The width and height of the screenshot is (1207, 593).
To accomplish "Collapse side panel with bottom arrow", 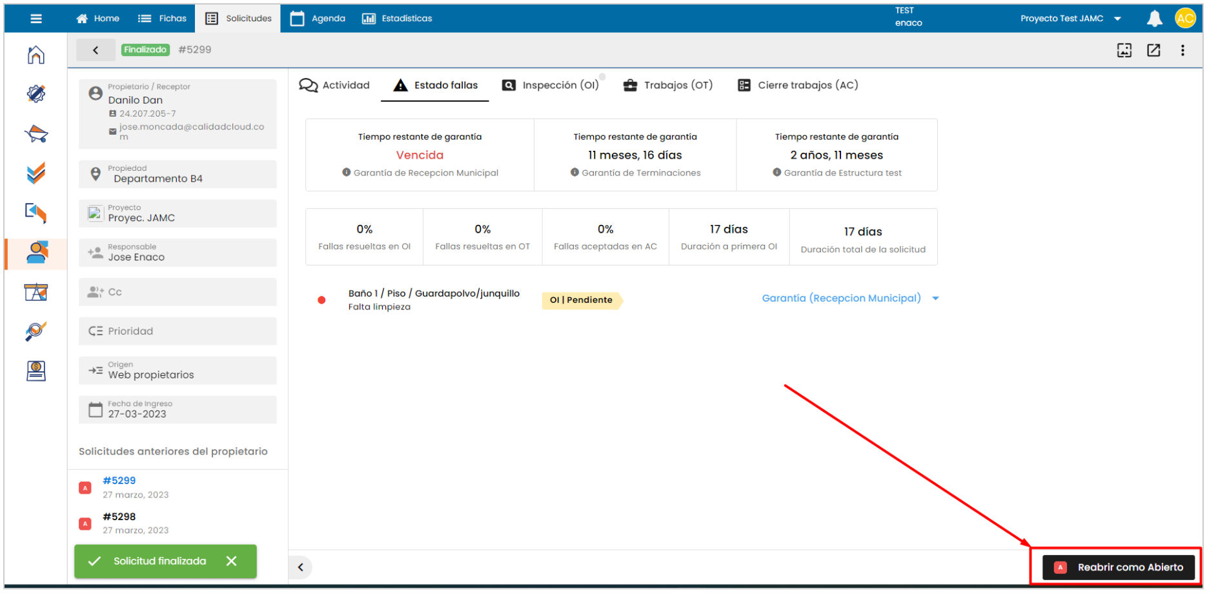I will 301,567.
